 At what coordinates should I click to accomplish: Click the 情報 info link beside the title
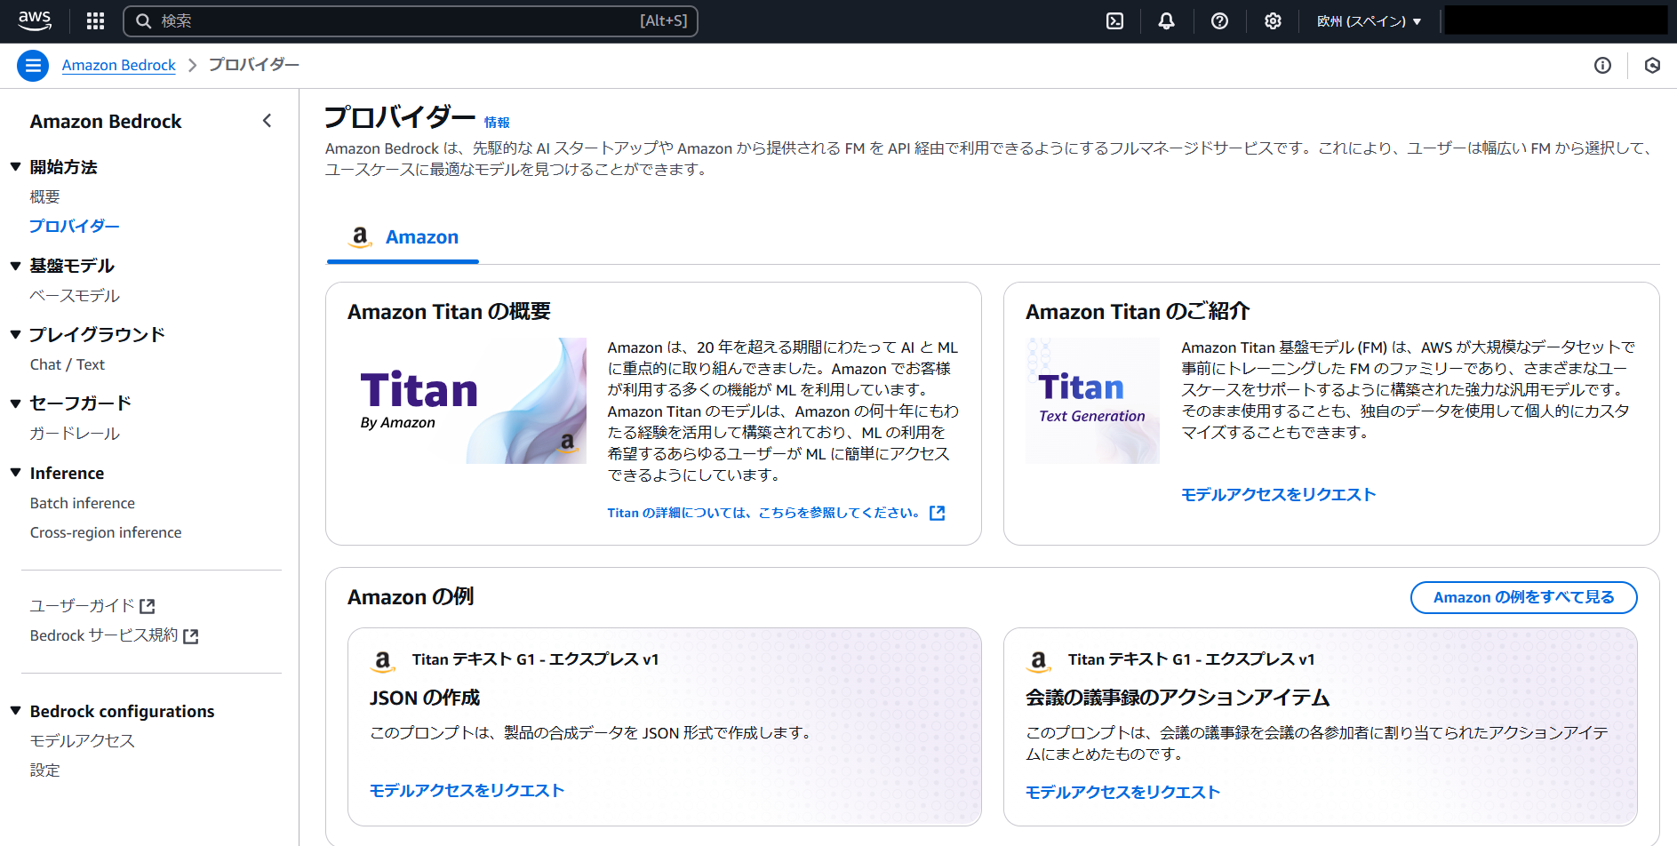point(497,123)
